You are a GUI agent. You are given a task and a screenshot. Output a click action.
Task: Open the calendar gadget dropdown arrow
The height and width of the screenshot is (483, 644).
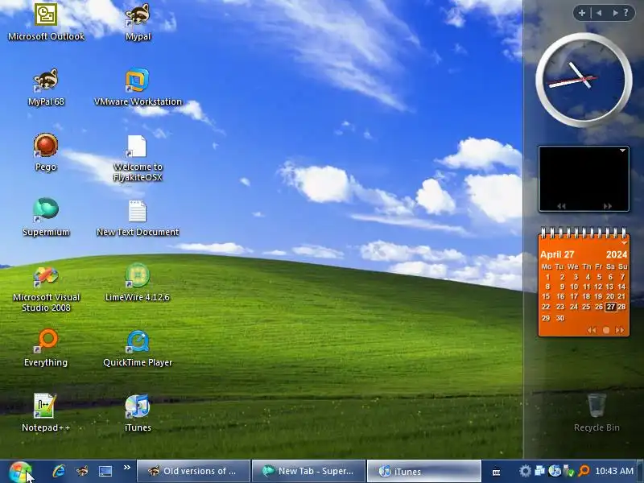click(624, 243)
